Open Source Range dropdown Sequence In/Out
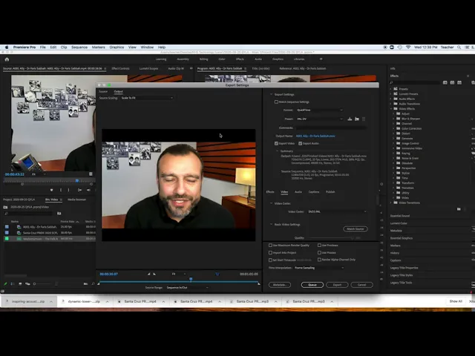This screenshot has height=356, width=475. pos(187,288)
